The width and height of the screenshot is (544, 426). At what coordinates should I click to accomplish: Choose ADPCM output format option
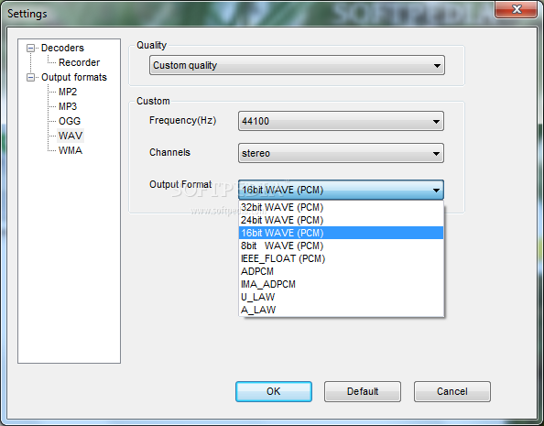click(x=341, y=271)
